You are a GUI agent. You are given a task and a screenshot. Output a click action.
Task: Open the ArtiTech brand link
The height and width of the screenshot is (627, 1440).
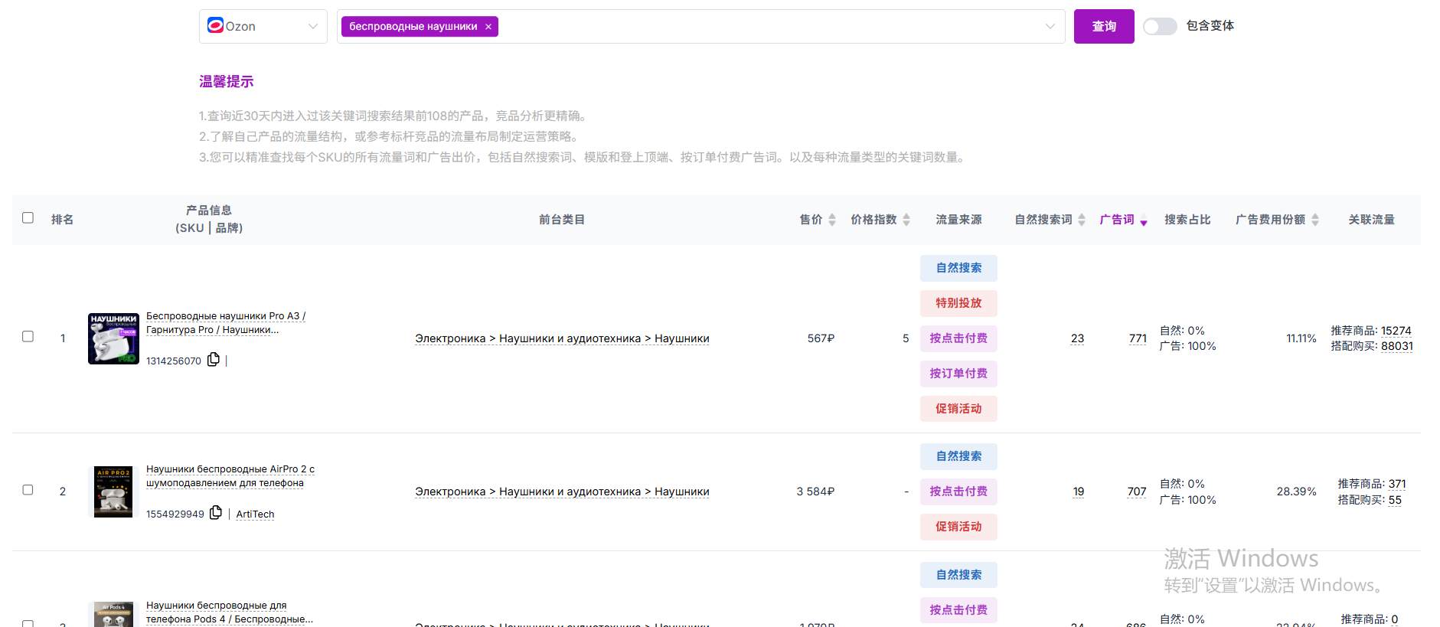click(x=255, y=514)
